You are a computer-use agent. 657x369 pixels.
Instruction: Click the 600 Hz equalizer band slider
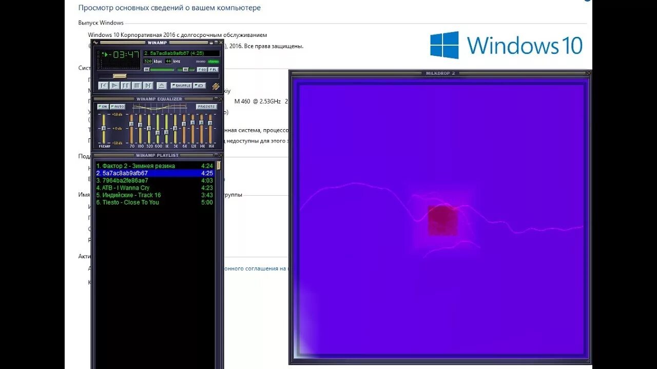tap(158, 128)
